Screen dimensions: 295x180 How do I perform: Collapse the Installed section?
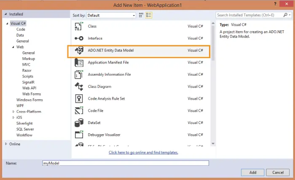click(5, 14)
